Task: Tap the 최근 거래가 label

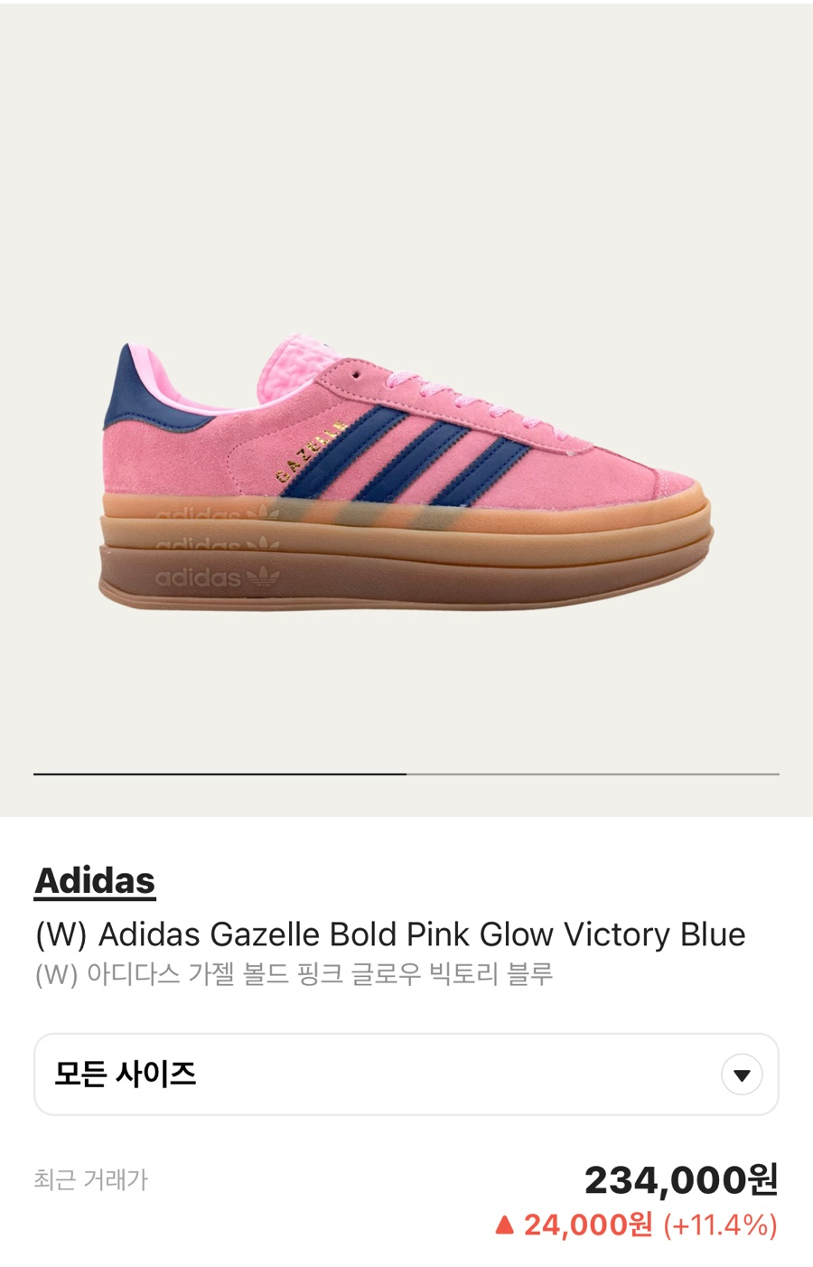Action: [90, 1179]
